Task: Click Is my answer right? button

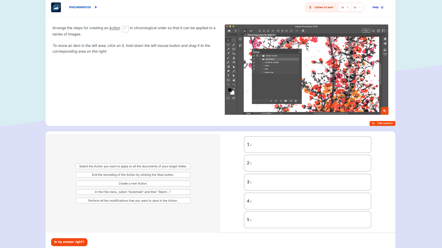Action: [x=69, y=242]
